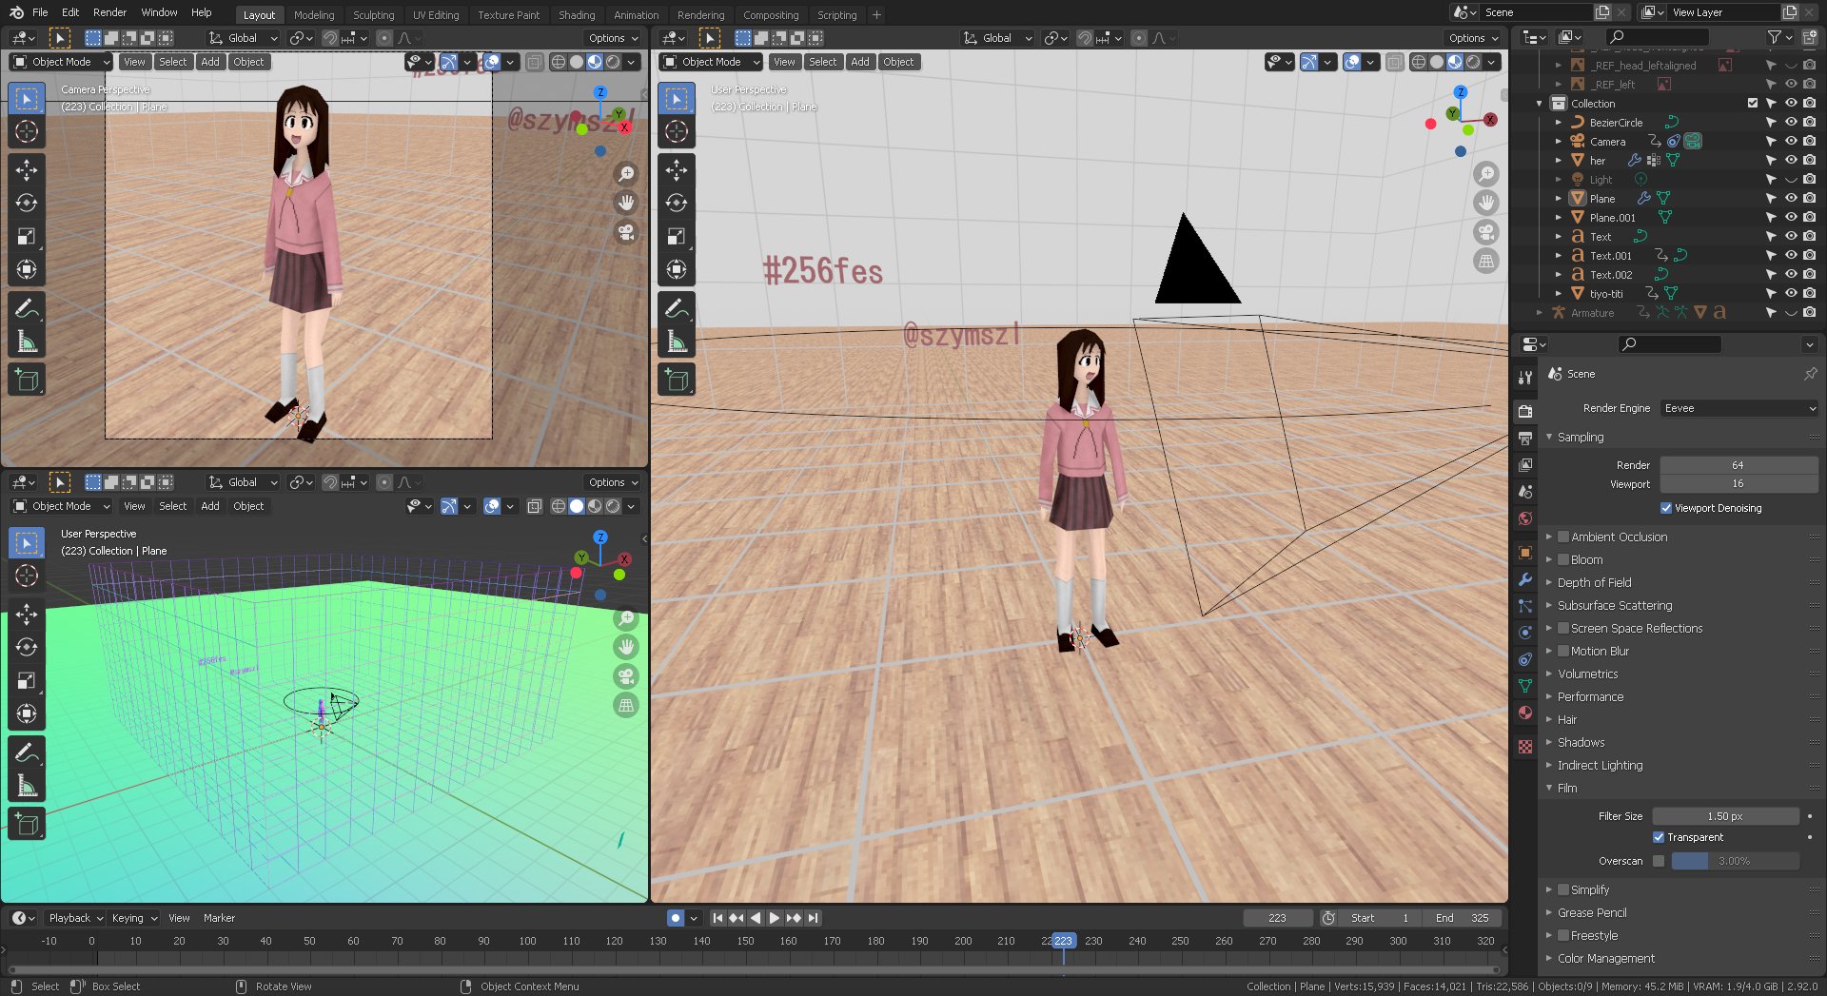Expand the Color Management panel
This screenshot has width=1827, height=996.
coord(1605,958)
